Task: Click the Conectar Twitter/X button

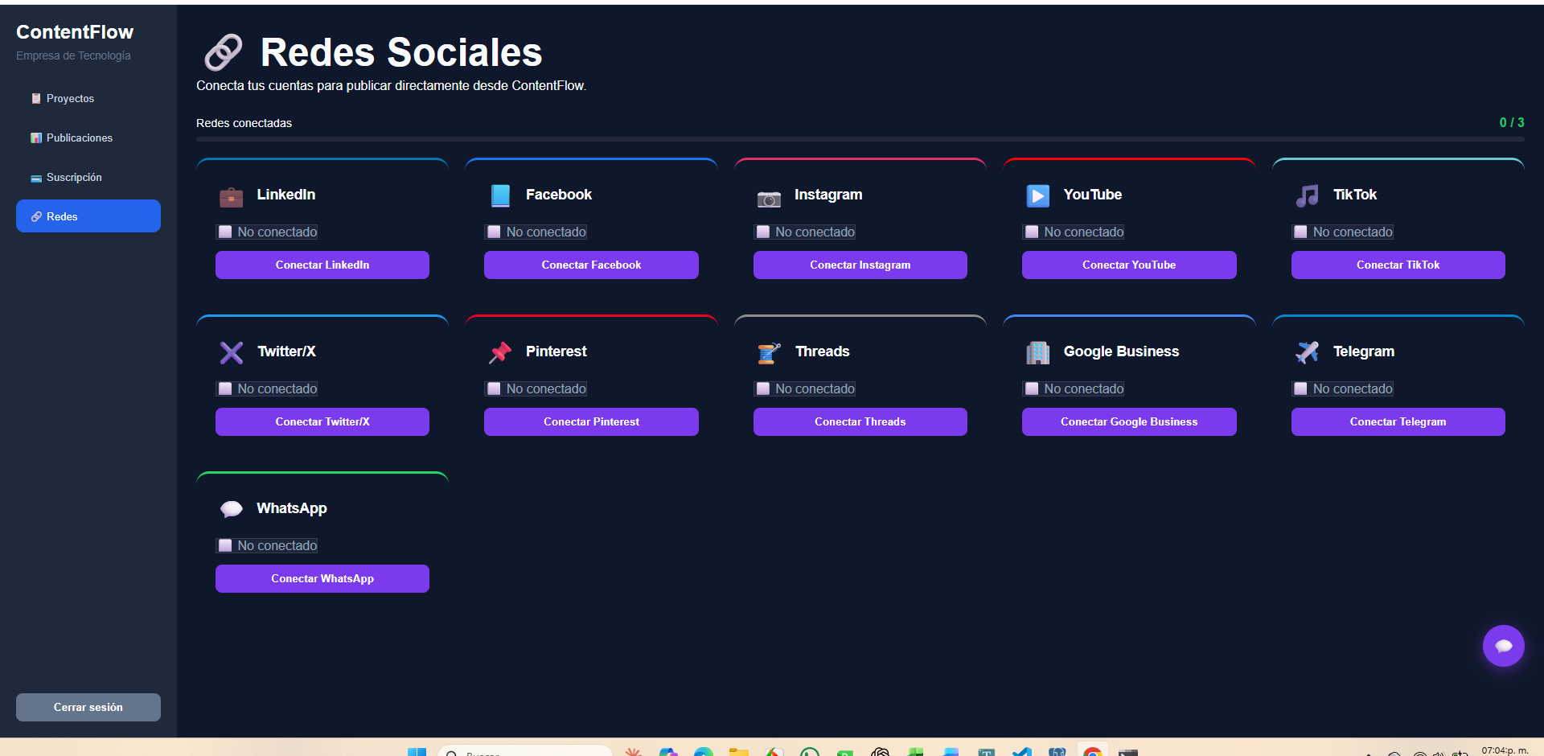Action: coord(322,421)
